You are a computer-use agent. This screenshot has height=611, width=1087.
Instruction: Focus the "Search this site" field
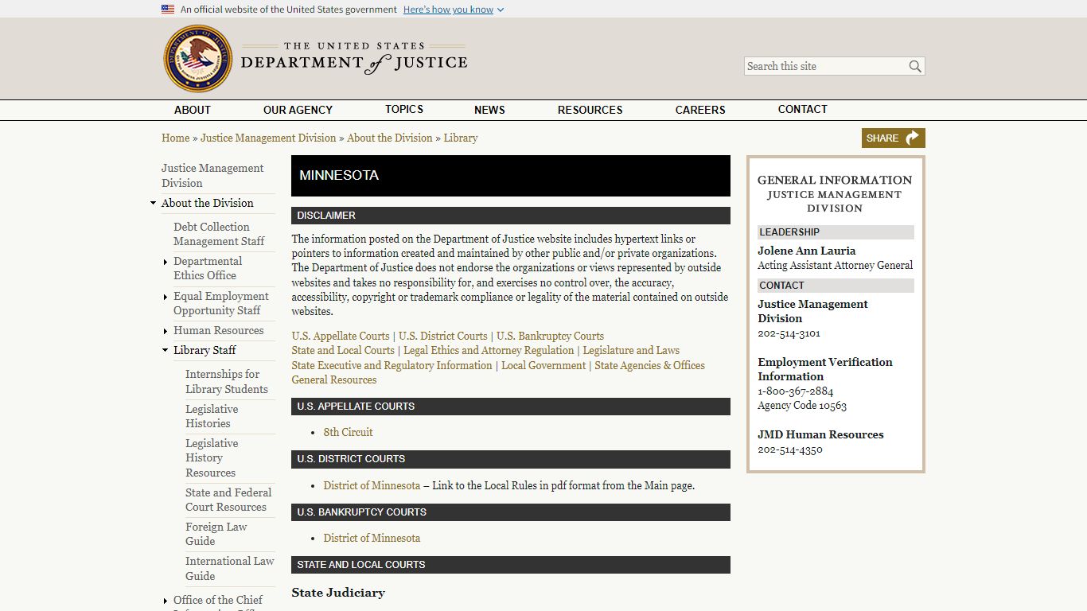click(x=826, y=66)
